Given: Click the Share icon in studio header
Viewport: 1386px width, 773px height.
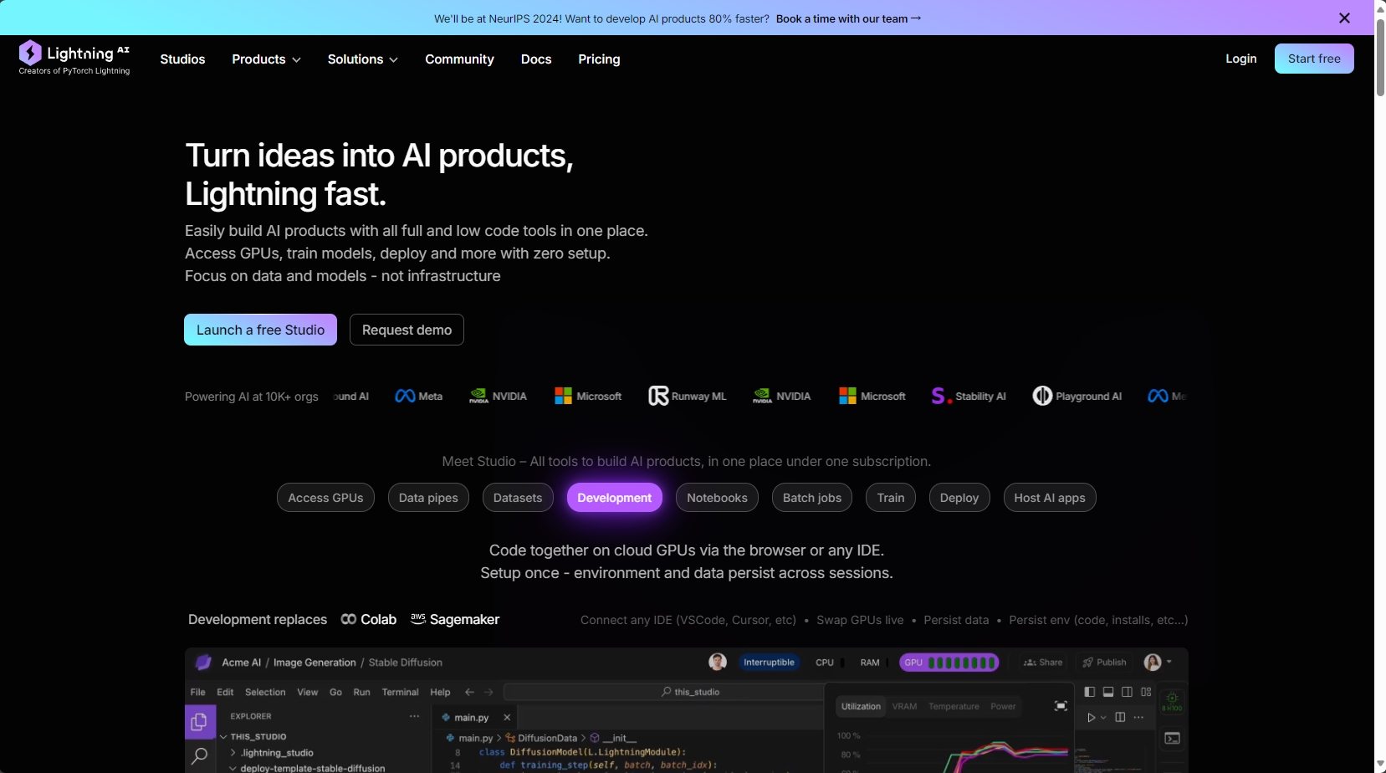Looking at the screenshot, I should pos(1043,663).
